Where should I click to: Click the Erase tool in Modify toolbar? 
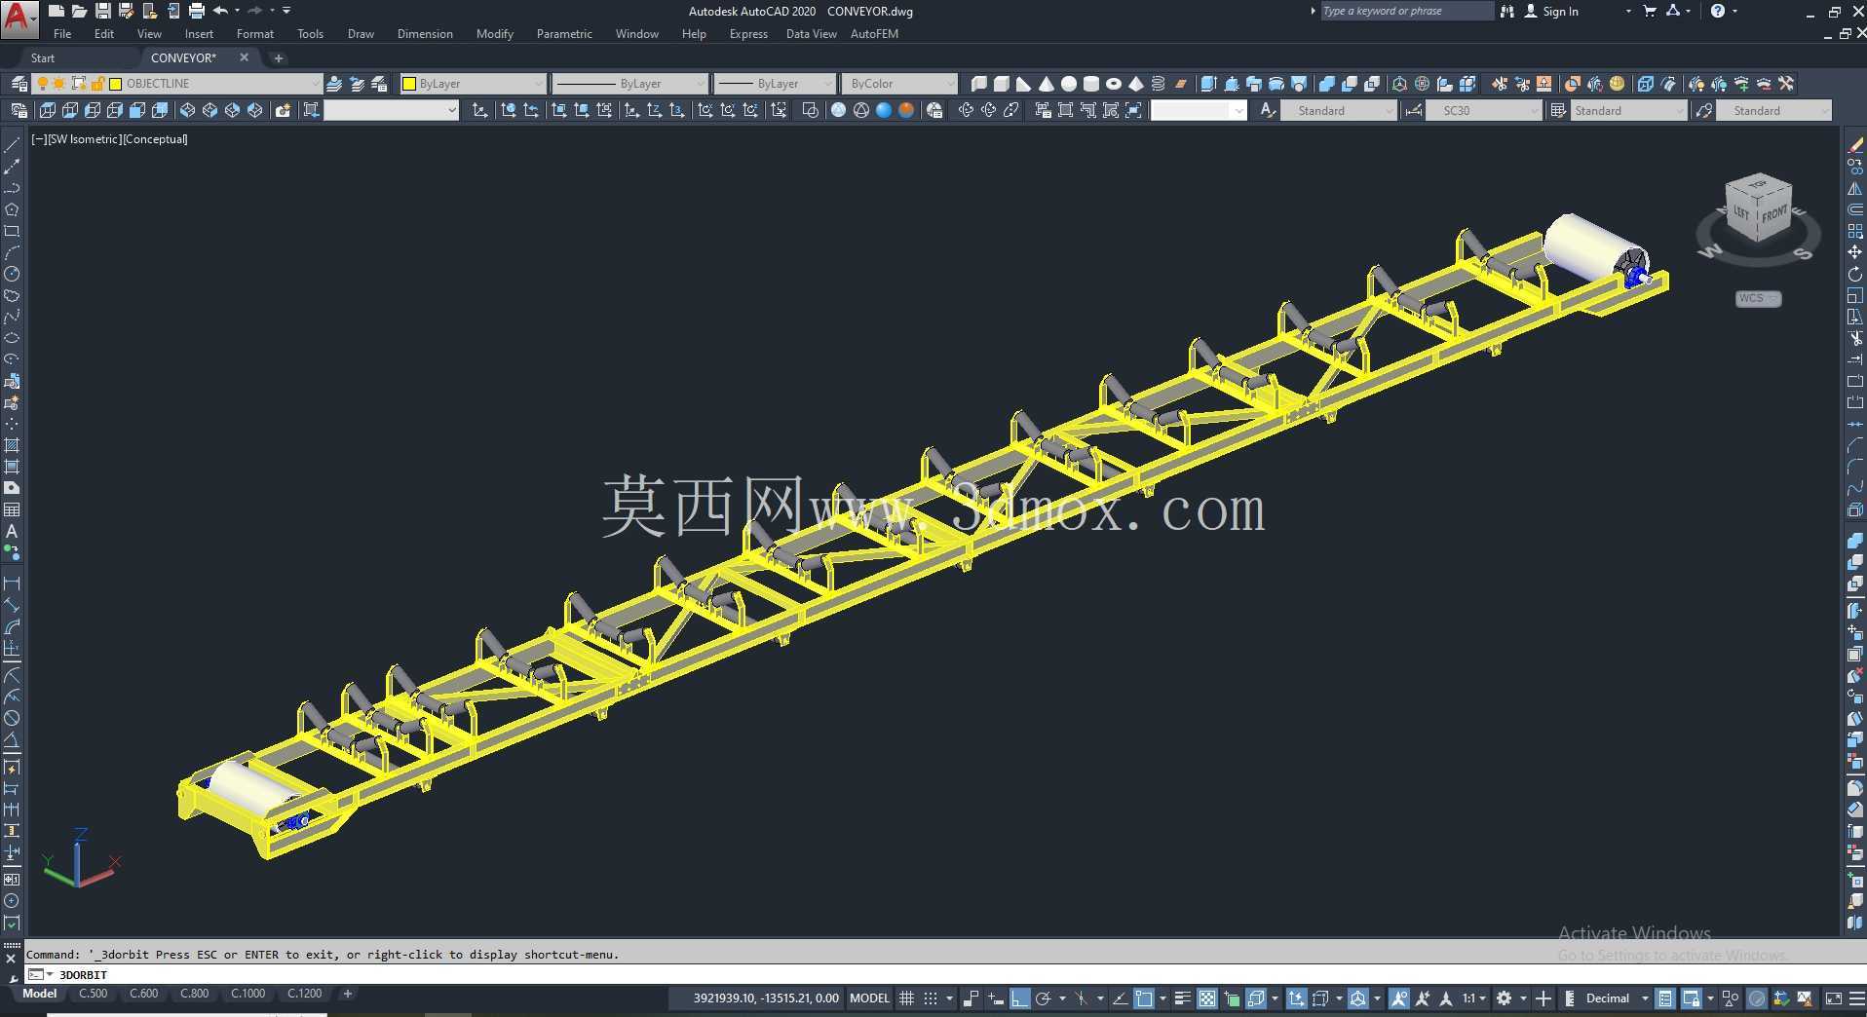(1855, 145)
